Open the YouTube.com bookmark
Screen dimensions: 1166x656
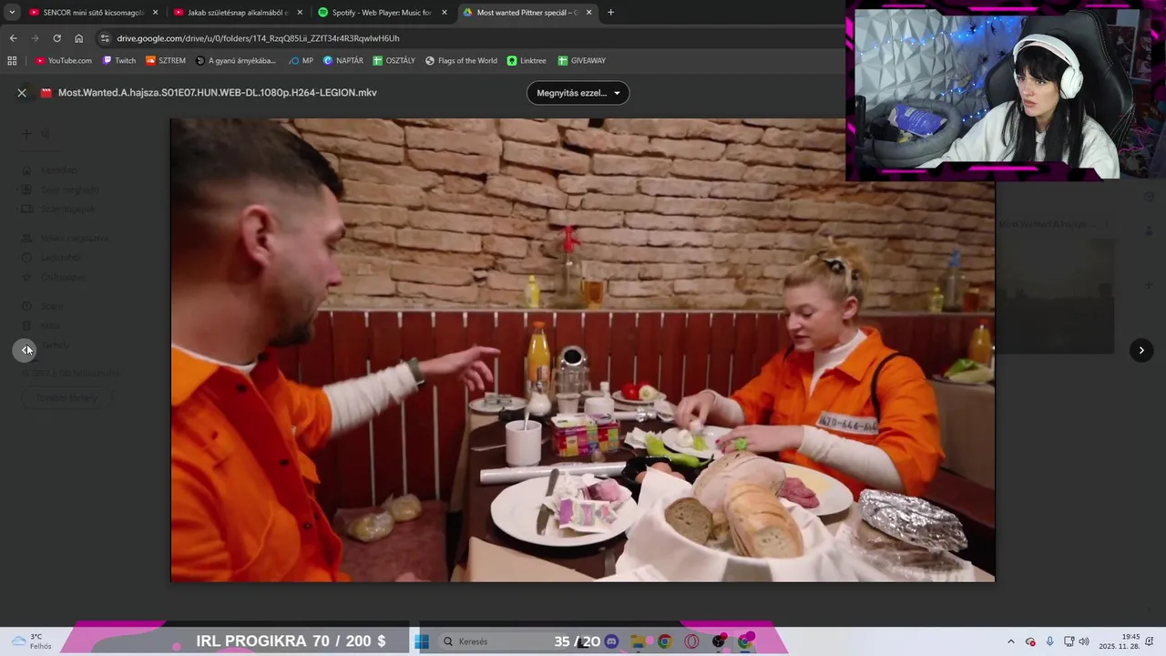click(x=64, y=61)
